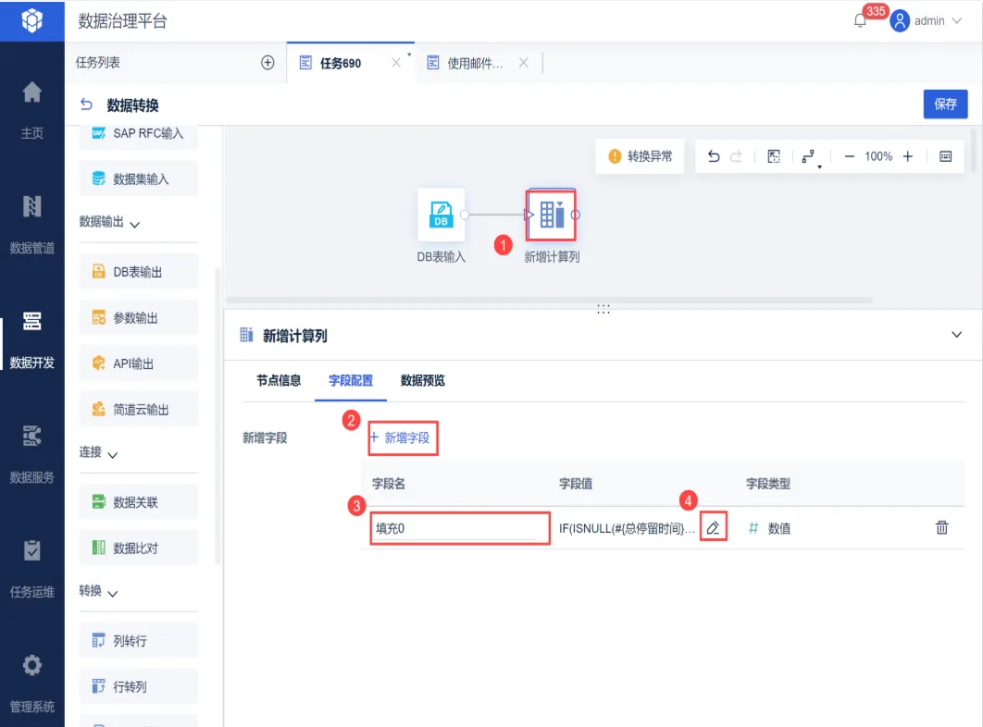The height and width of the screenshot is (727, 983).
Task: Toggle the minimap panel icon
Action: (945, 156)
